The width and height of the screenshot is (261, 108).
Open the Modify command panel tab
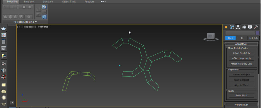coord(232,27)
